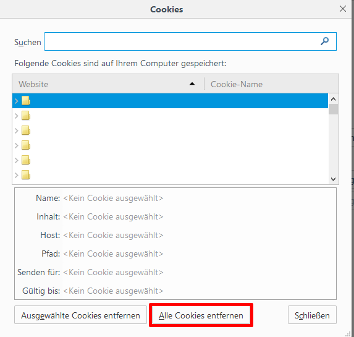Select the fifth cookie folder icon

26,160
